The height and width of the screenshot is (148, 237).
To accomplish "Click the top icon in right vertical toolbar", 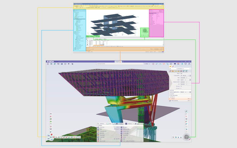I will click(186, 112).
